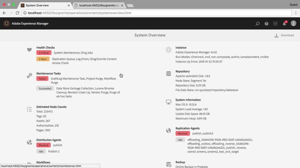Click the 'Pages: 1592' node count
Viewport: 300px width, 168px height.
pyautogui.click(x=43, y=130)
